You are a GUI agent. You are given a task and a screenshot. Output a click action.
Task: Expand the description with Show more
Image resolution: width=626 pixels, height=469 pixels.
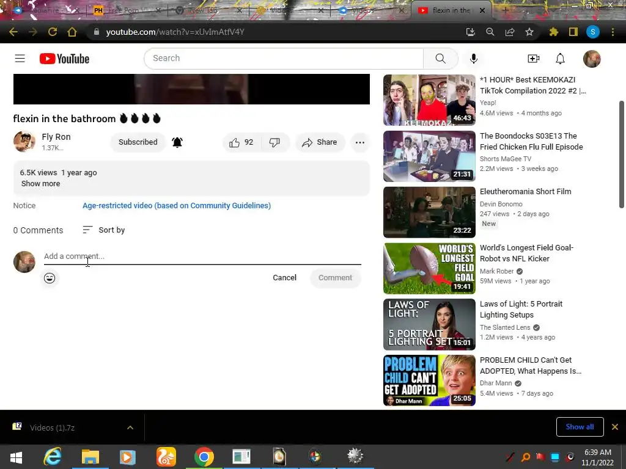pos(41,183)
